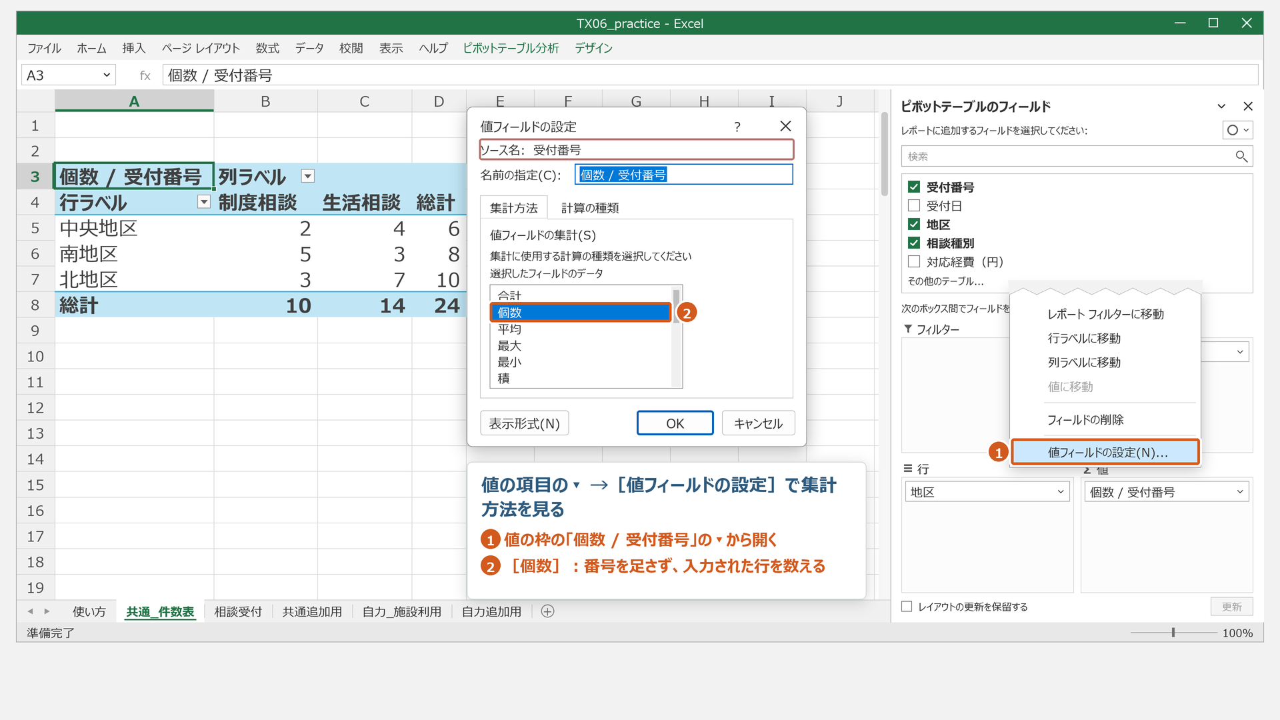Viewport: 1280px width, 720px height.
Task: Click the zoom slider handle
Action: pyautogui.click(x=1173, y=632)
